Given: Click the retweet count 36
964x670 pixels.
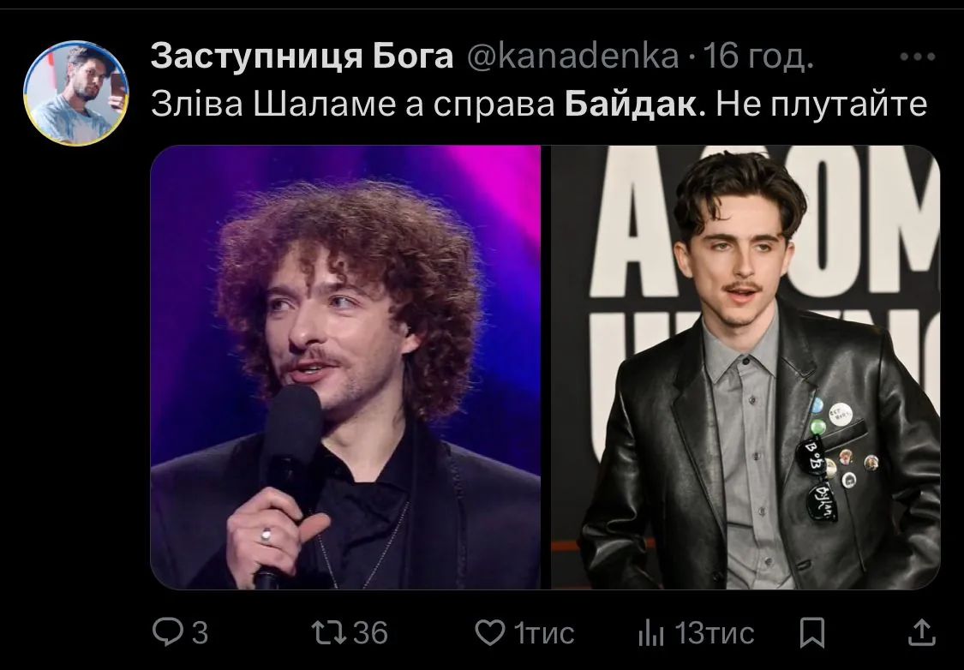Looking at the screenshot, I should [370, 632].
